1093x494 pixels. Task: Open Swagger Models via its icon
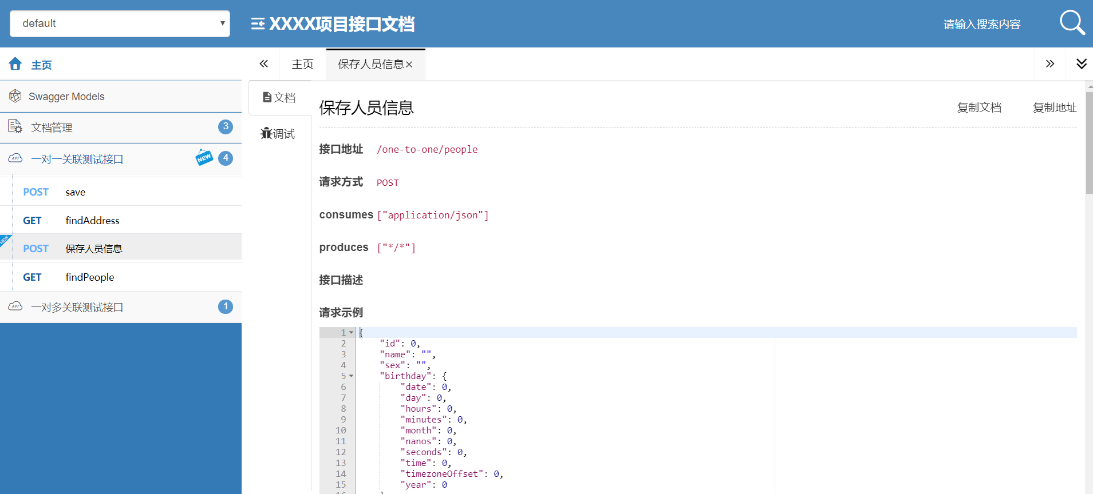(15, 96)
